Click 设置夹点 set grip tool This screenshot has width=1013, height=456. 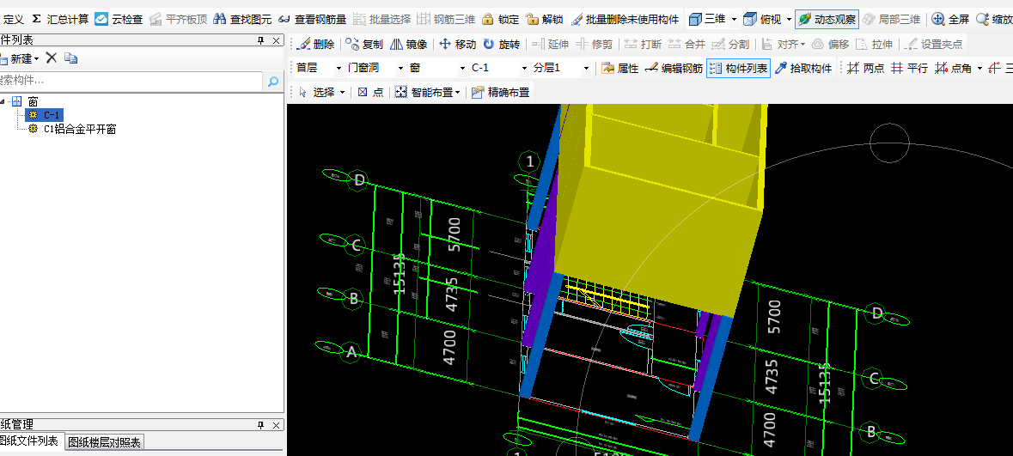pos(934,45)
